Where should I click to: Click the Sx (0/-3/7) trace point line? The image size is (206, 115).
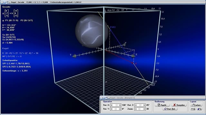point(8,35)
